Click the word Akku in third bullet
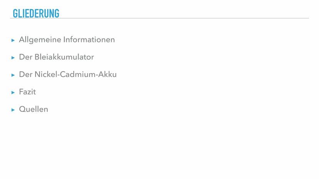 (108, 75)
